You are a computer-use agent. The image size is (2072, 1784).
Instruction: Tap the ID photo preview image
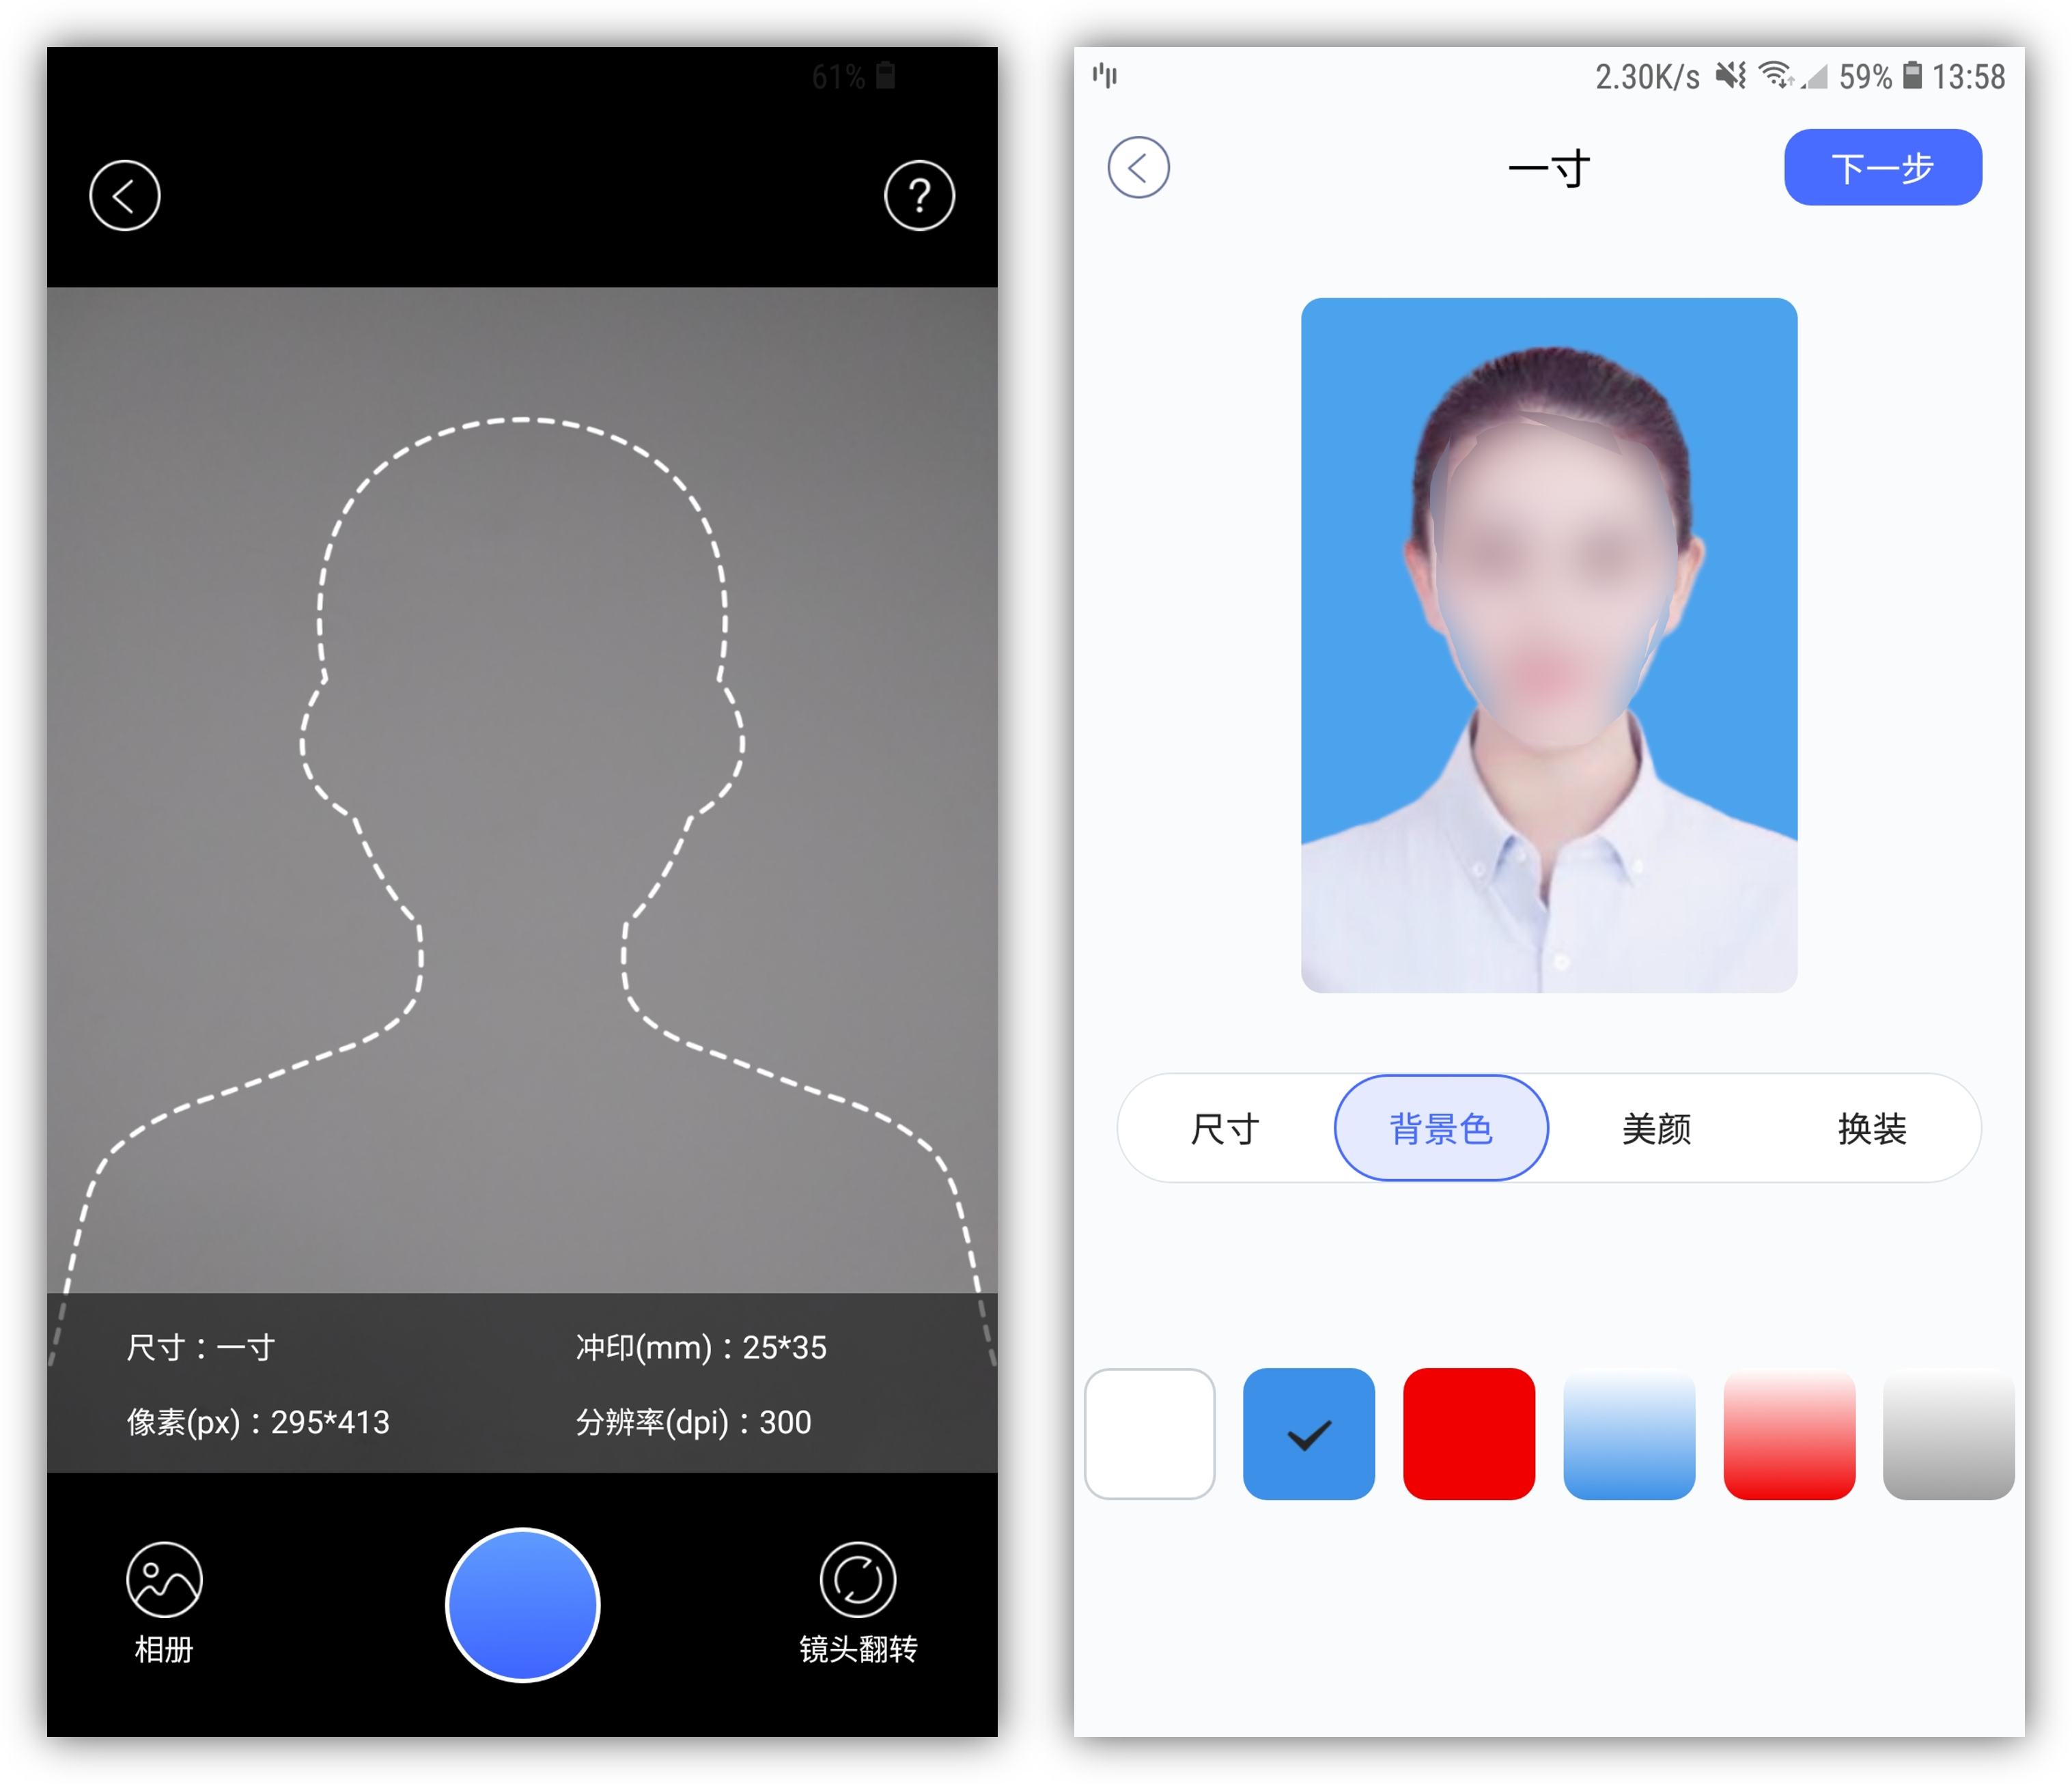1548,645
